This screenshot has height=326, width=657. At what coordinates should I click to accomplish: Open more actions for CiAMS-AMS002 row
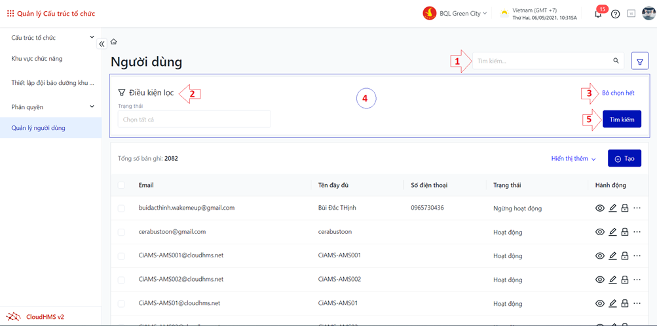point(637,280)
